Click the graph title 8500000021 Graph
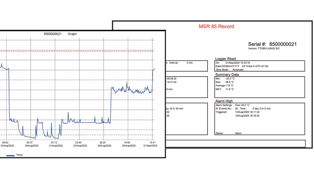Viewport: 314px width, 172px height. [x=60, y=34]
